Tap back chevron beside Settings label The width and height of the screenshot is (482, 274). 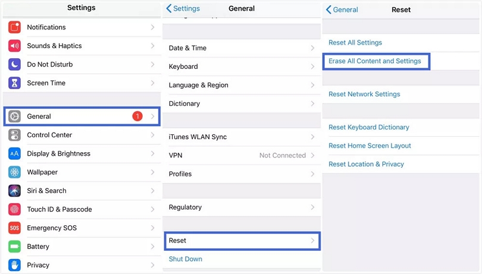169,8
